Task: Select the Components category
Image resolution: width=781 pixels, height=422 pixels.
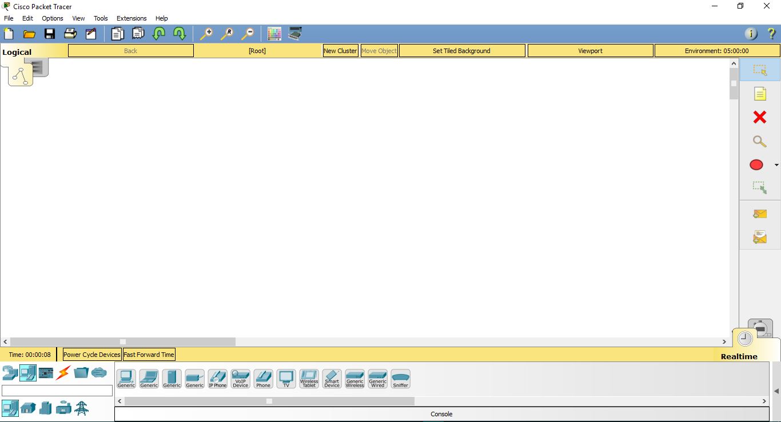Action: (x=46, y=373)
